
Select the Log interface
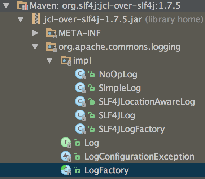(92, 143)
